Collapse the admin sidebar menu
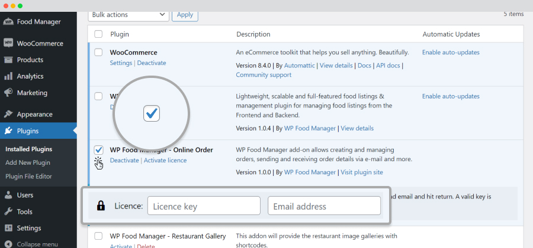533x248 pixels. pyautogui.click(x=38, y=244)
